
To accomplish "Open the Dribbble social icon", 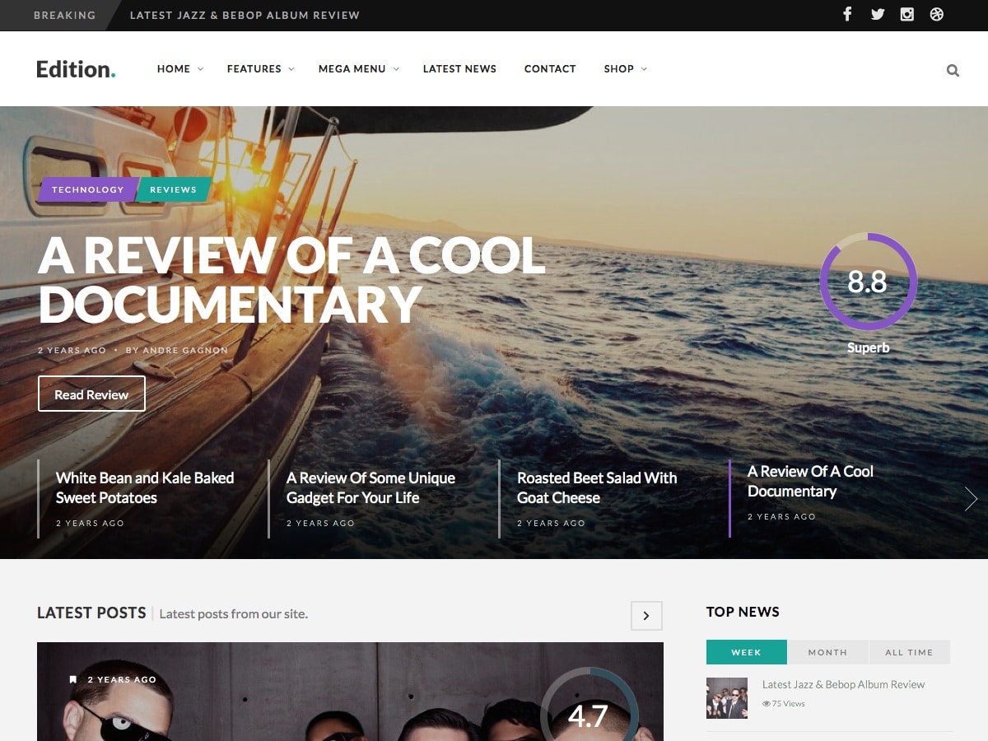I will (937, 14).
